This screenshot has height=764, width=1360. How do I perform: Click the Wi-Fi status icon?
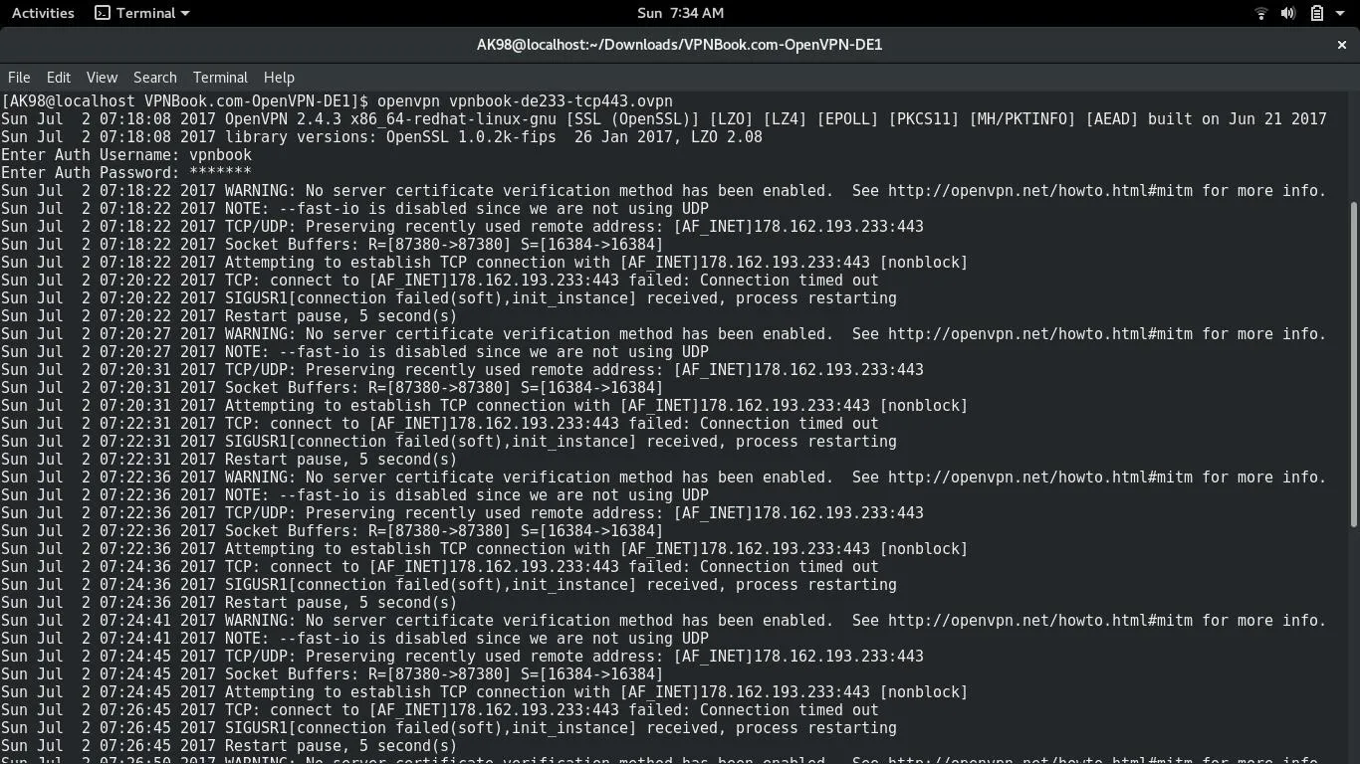click(x=1260, y=13)
